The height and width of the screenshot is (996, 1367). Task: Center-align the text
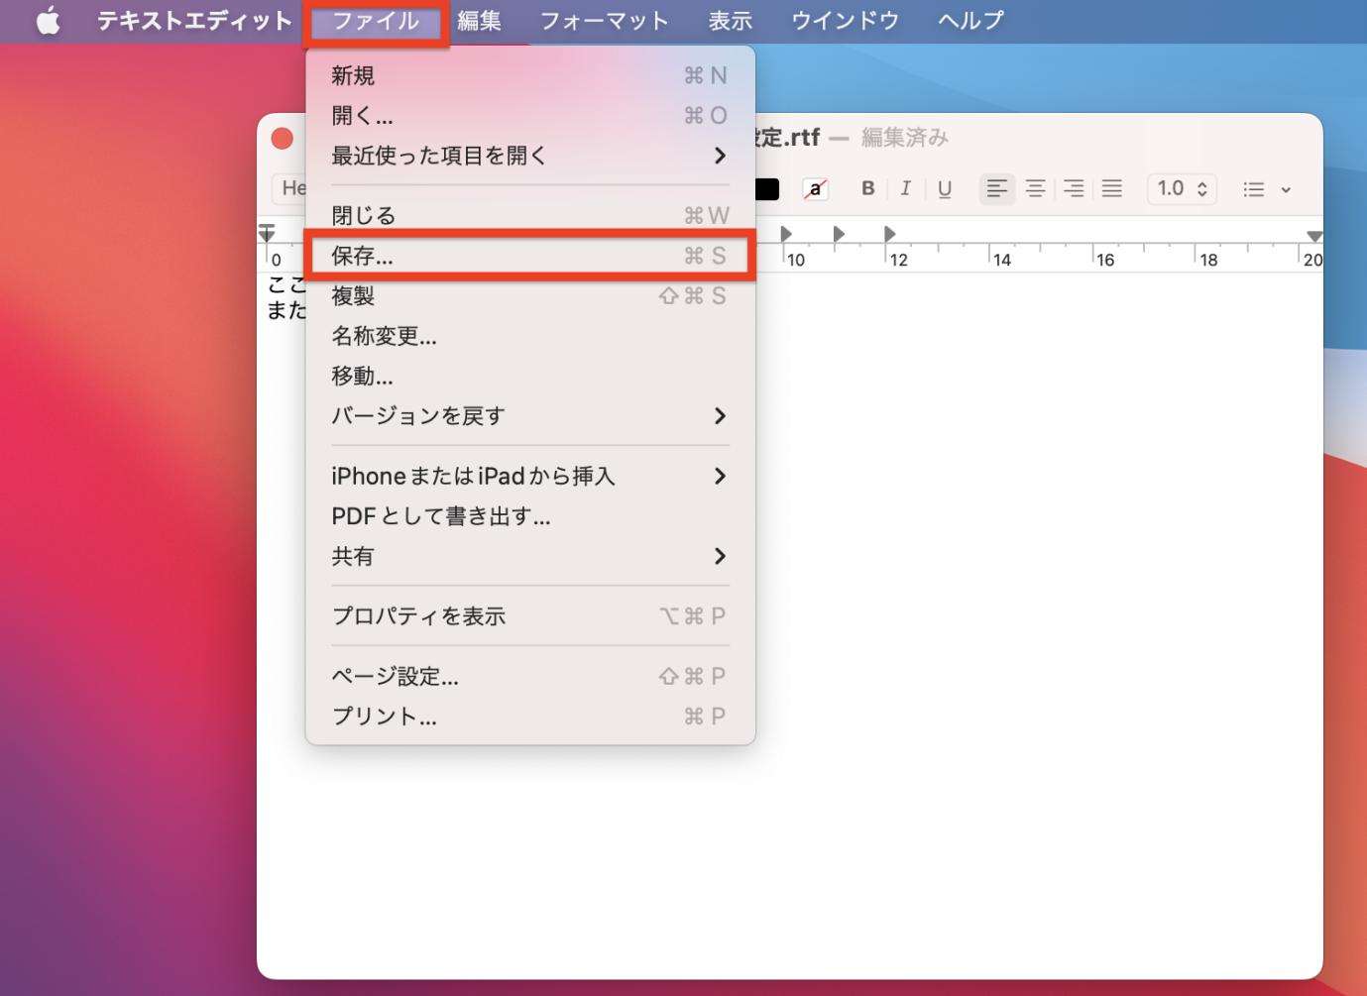[1036, 188]
